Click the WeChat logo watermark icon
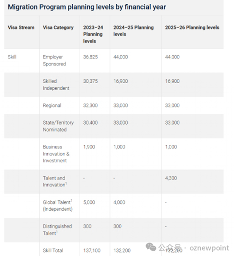Image resolution: width=234 pixels, height=256 pixels. [151, 247]
